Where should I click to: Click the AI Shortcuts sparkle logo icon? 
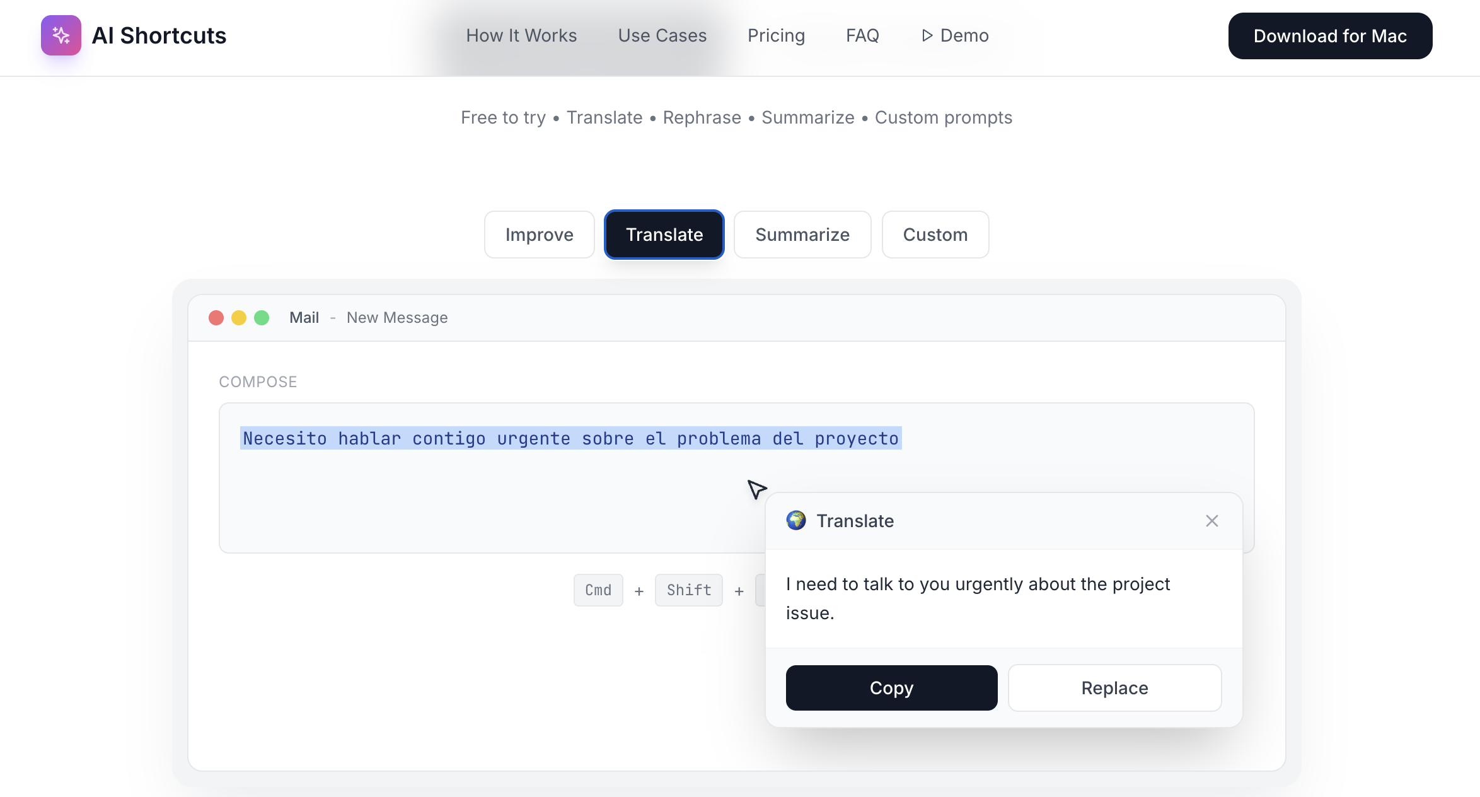pyautogui.click(x=61, y=35)
